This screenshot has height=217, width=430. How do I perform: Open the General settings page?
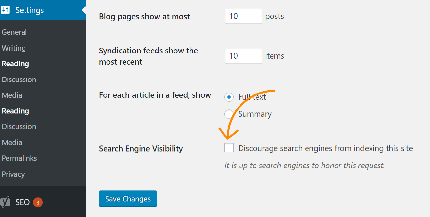click(14, 32)
